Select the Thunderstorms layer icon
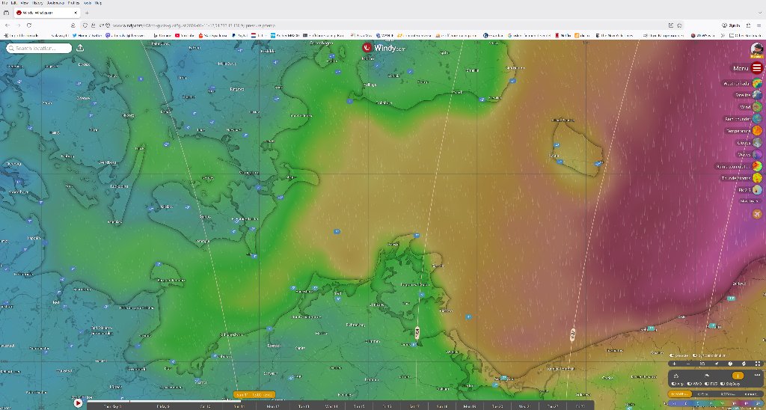The height and width of the screenshot is (410, 766). click(757, 178)
